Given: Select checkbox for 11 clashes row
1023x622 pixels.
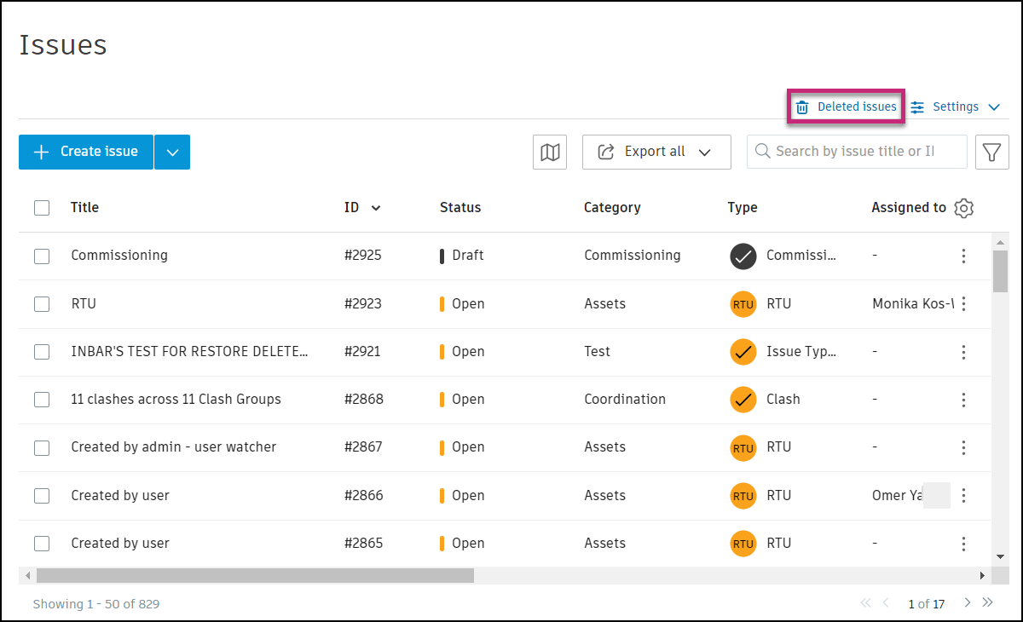Looking at the screenshot, I should pyautogui.click(x=42, y=400).
